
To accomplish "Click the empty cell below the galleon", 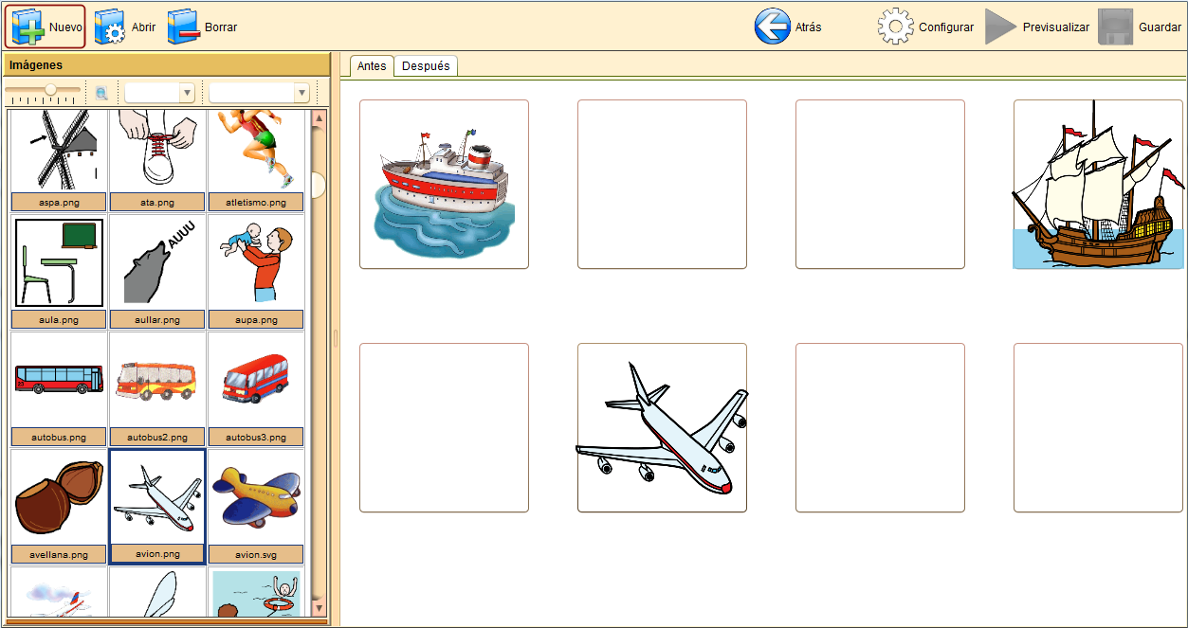I will [x=1098, y=427].
